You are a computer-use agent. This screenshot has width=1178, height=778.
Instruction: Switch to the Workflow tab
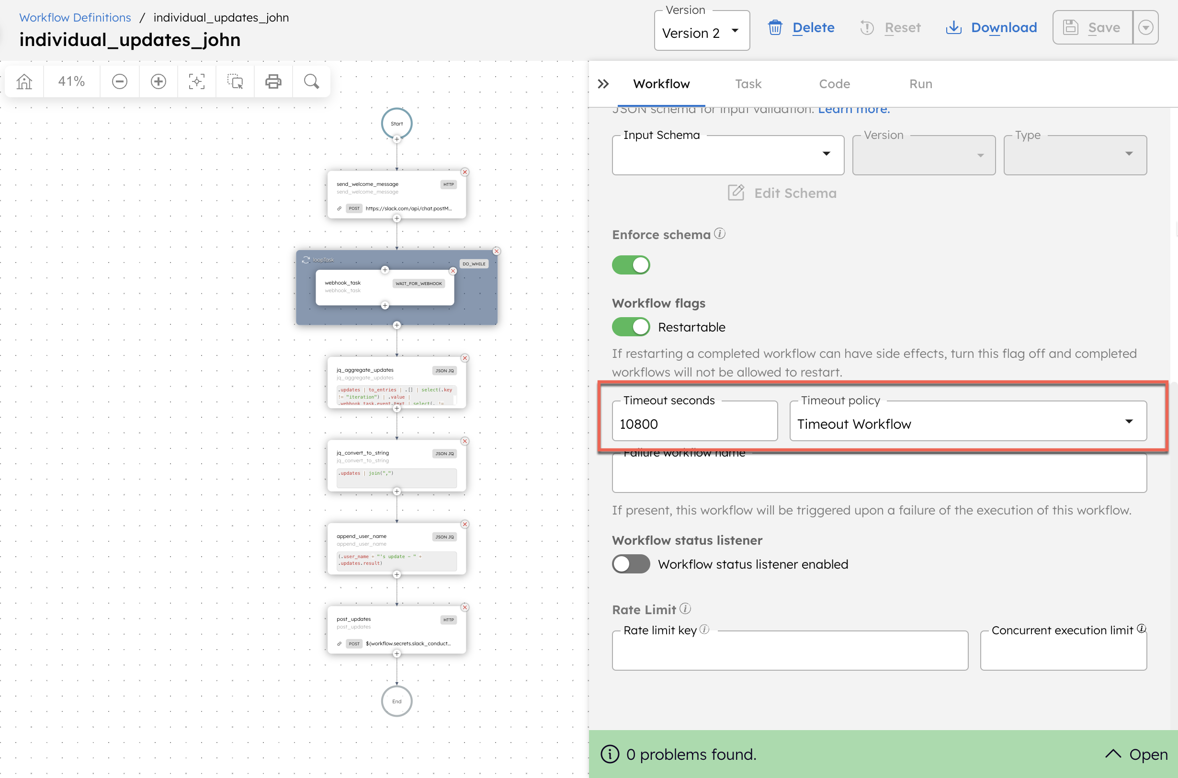661,84
